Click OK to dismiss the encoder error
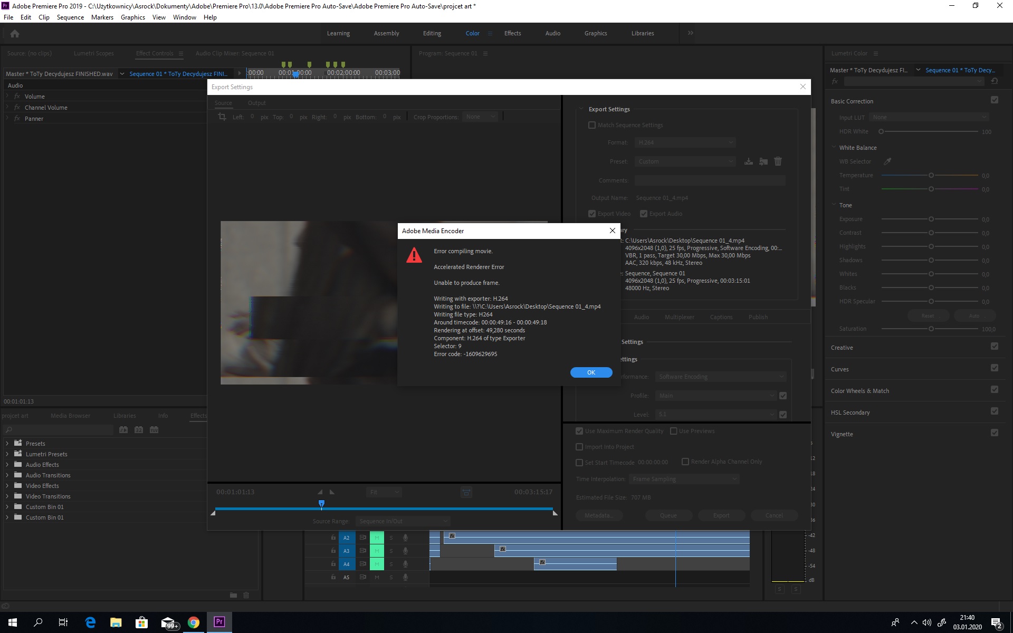 pos(591,372)
